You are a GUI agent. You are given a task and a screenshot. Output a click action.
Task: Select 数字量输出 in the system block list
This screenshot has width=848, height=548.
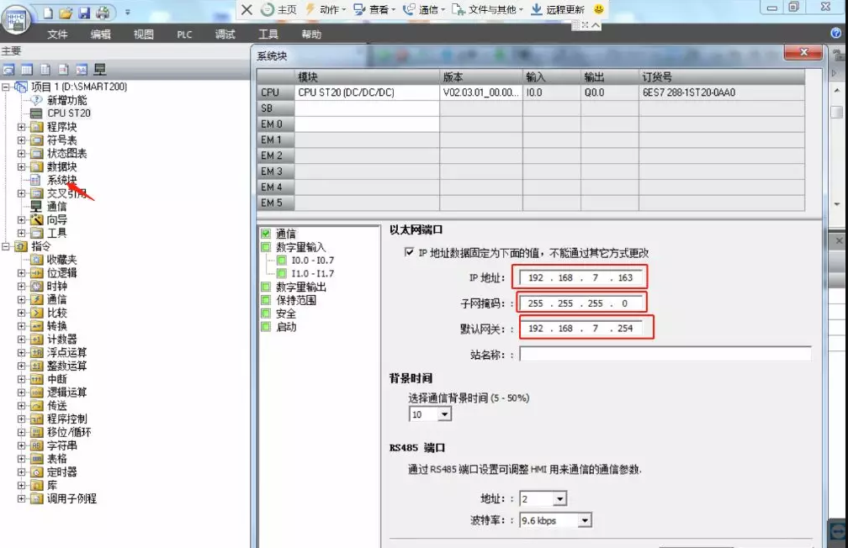[x=300, y=287]
